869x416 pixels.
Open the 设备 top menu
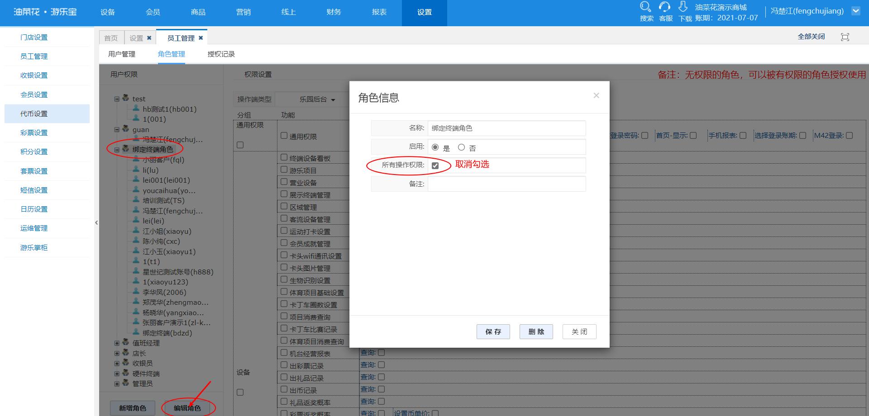[108, 12]
